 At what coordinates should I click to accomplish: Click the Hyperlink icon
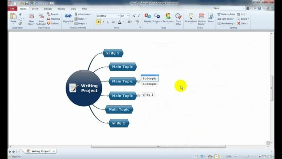[68, 18]
